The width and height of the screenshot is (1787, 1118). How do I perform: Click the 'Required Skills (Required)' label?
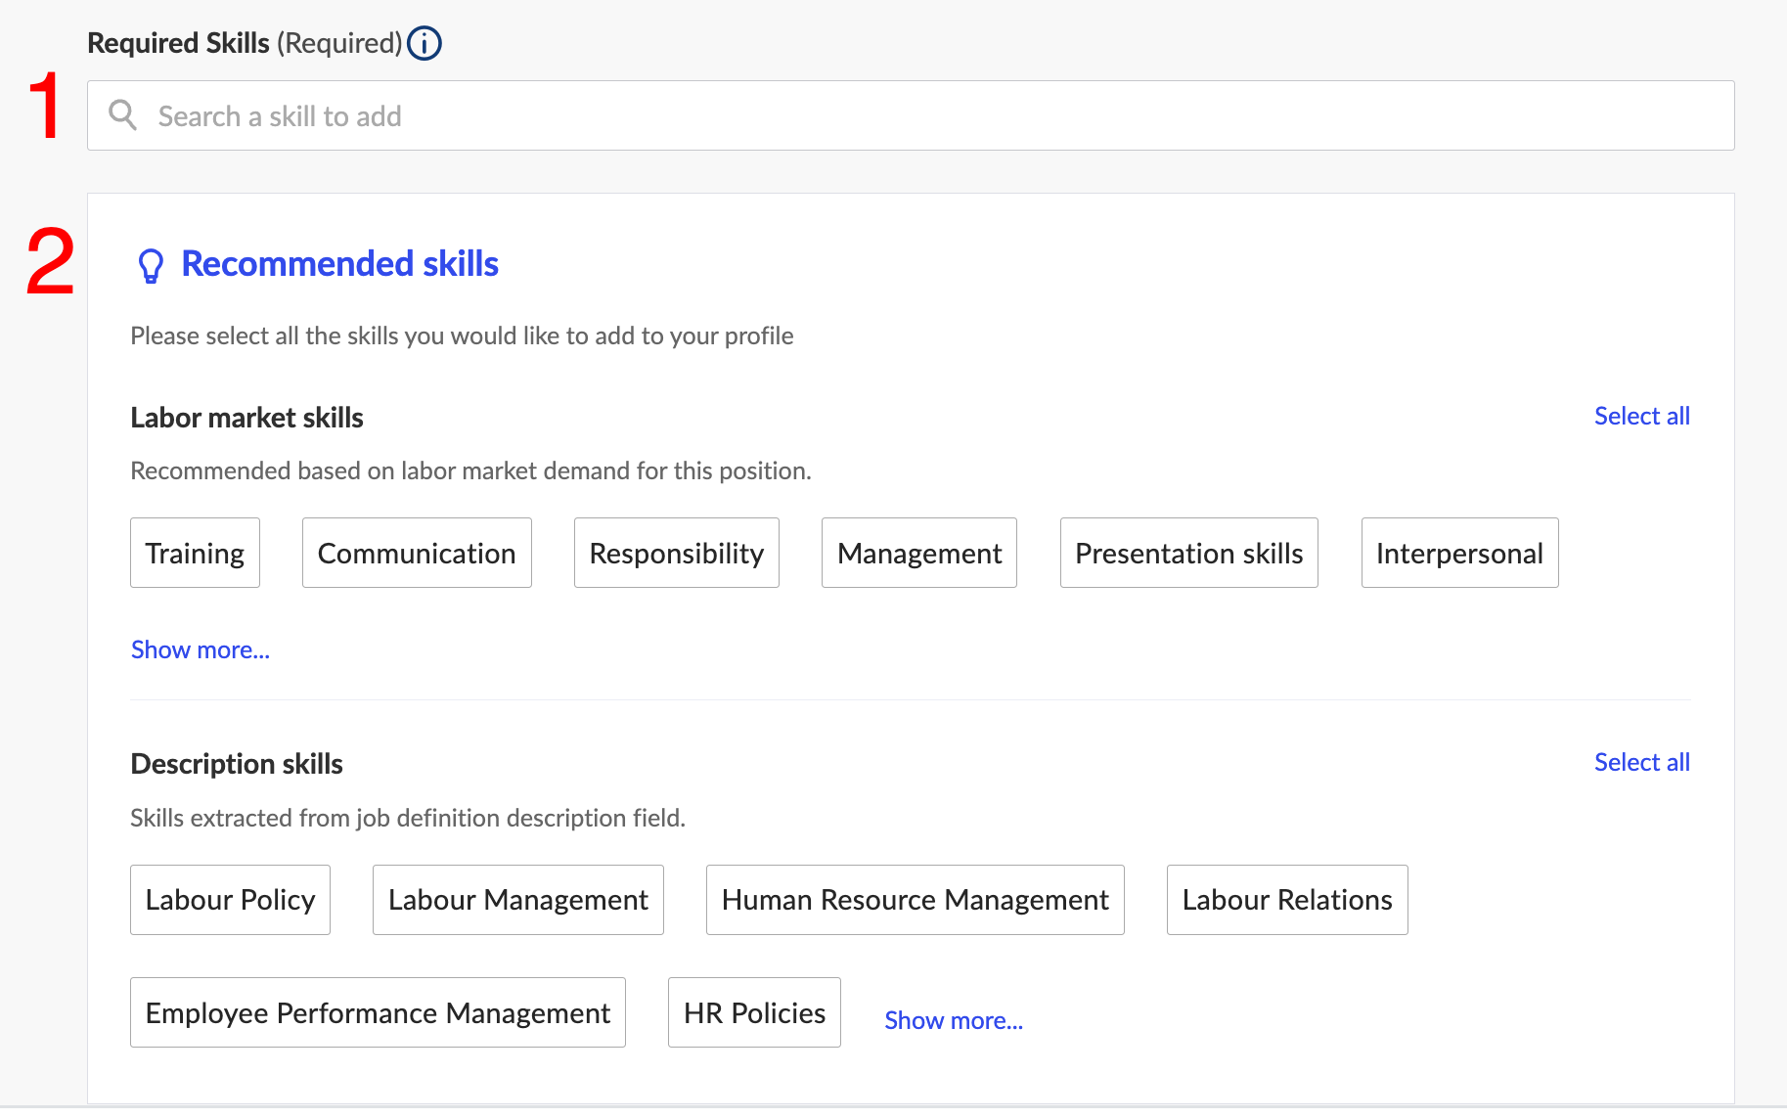(245, 43)
